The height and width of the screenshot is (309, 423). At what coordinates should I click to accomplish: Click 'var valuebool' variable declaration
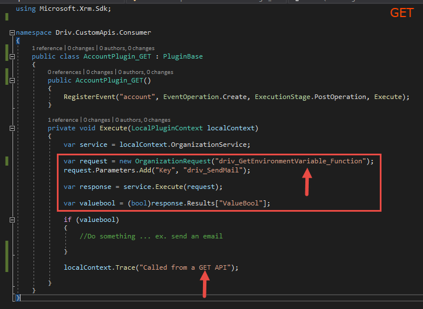point(89,203)
